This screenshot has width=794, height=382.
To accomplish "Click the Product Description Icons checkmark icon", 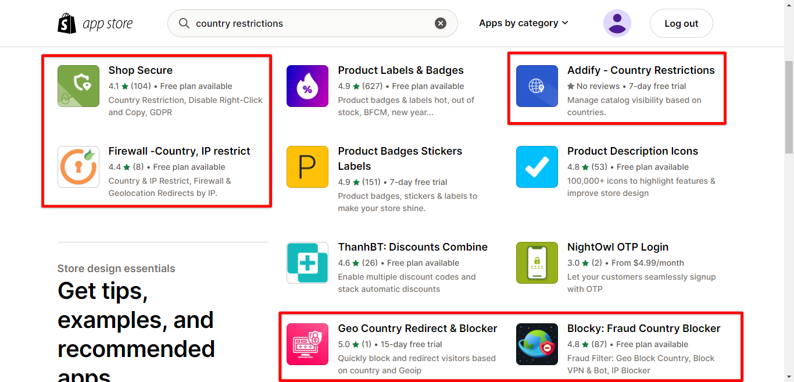I will [537, 167].
